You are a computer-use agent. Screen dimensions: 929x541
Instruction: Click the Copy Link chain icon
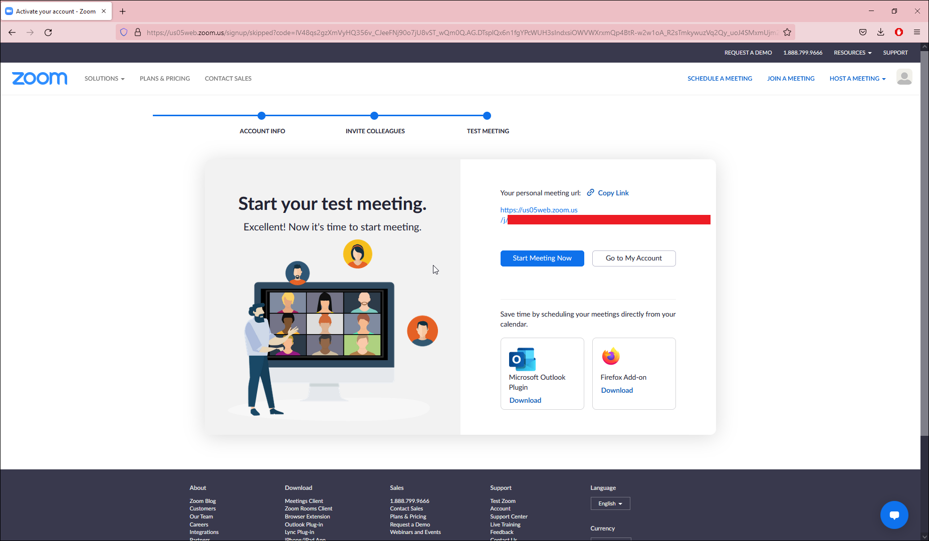(x=591, y=193)
